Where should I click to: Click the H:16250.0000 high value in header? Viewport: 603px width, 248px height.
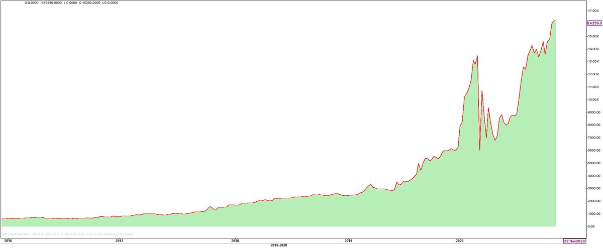click(51, 3)
